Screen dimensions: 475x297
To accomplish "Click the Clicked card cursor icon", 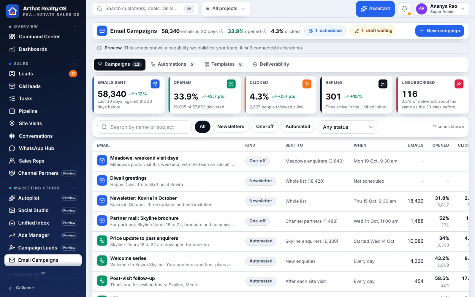I will click(x=307, y=84).
